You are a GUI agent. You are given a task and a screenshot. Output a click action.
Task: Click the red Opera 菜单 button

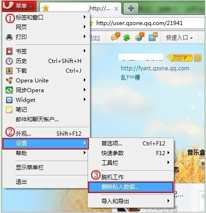click(x=19, y=6)
